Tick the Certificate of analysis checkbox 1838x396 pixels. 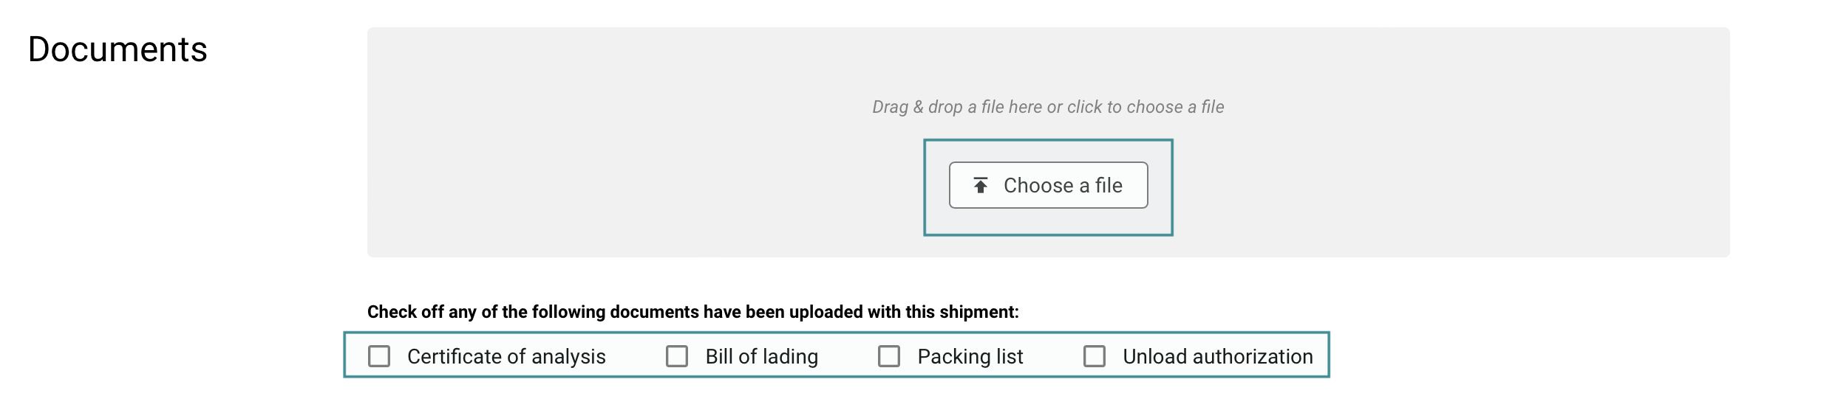pos(379,356)
